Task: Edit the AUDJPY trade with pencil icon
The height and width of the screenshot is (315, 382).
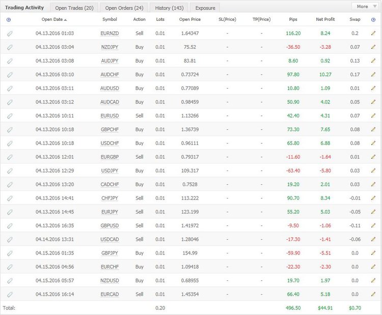Action: (373, 61)
